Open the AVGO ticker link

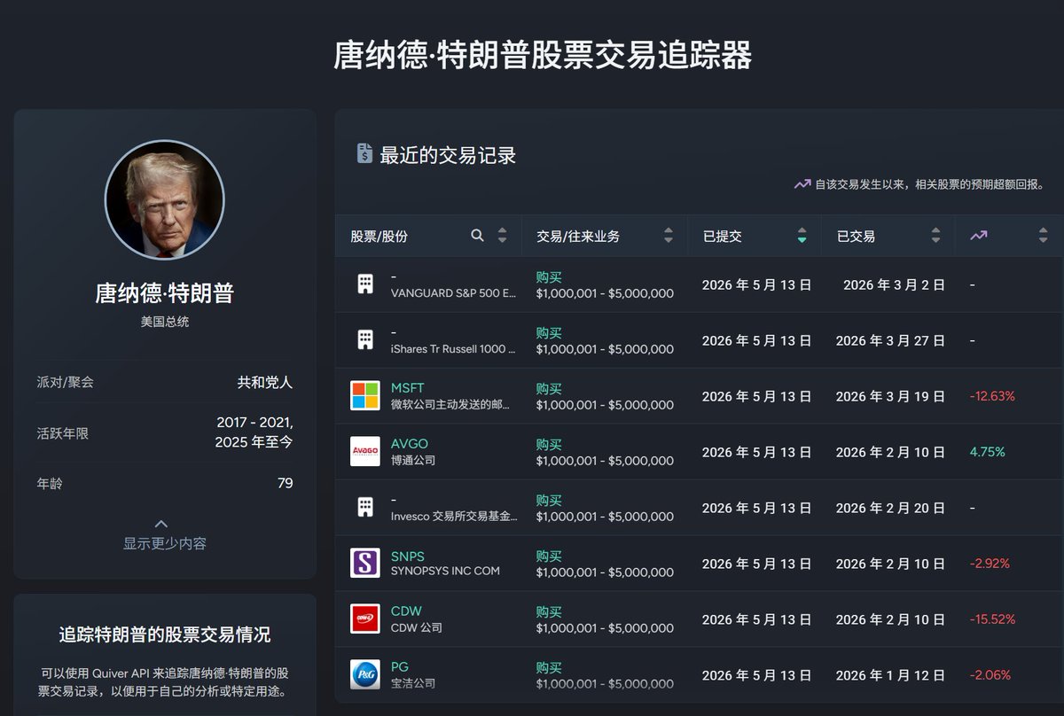click(x=410, y=444)
